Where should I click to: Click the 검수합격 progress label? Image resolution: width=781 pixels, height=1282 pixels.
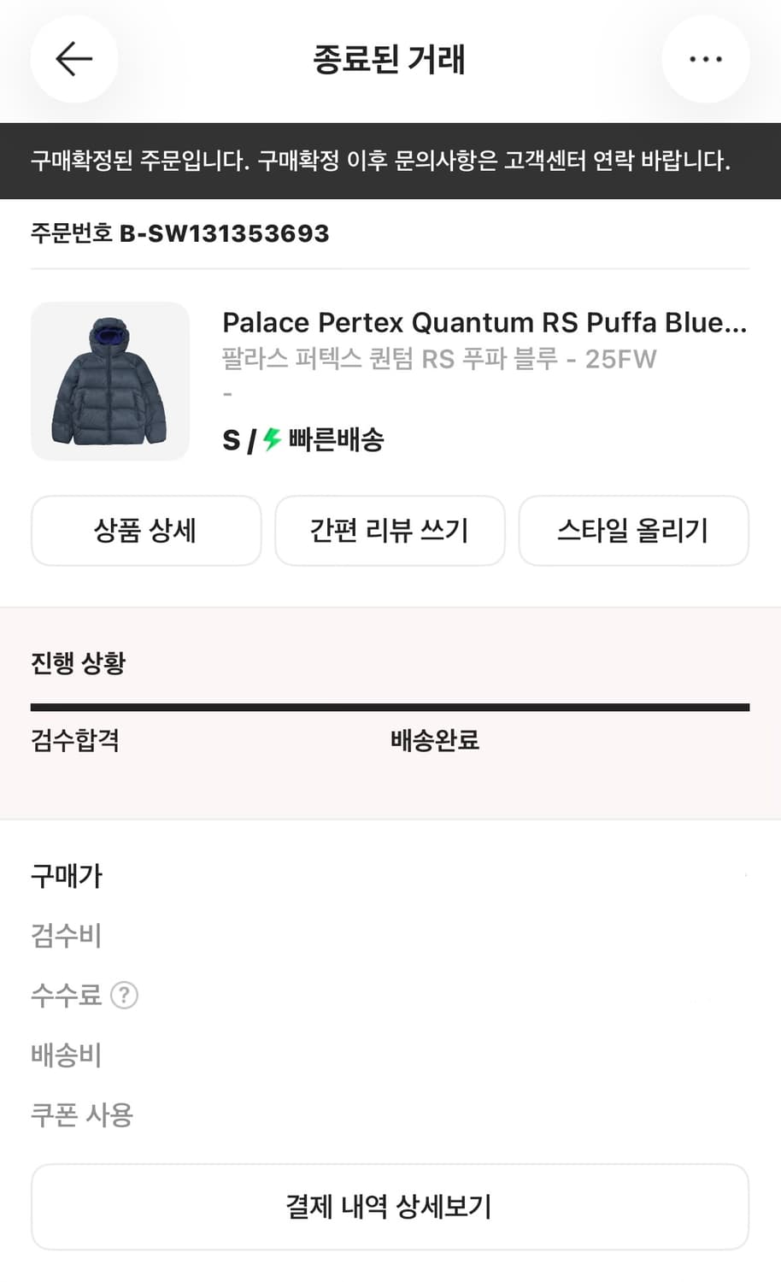[74, 742]
